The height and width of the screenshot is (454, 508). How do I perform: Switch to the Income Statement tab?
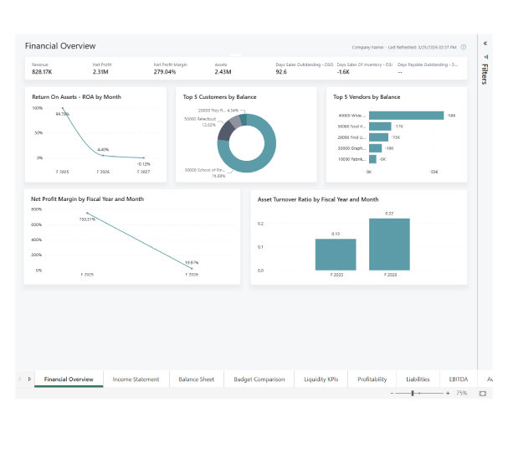tap(136, 379)
